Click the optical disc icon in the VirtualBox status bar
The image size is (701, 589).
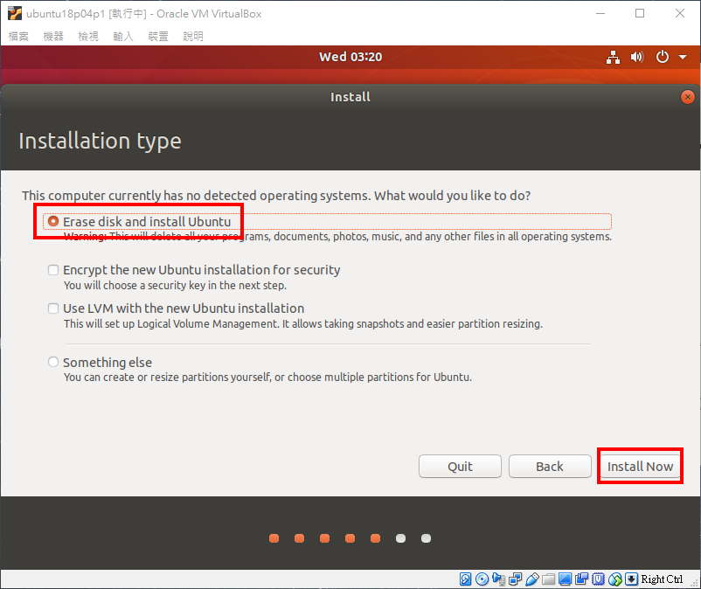click(x=482, y=579)
